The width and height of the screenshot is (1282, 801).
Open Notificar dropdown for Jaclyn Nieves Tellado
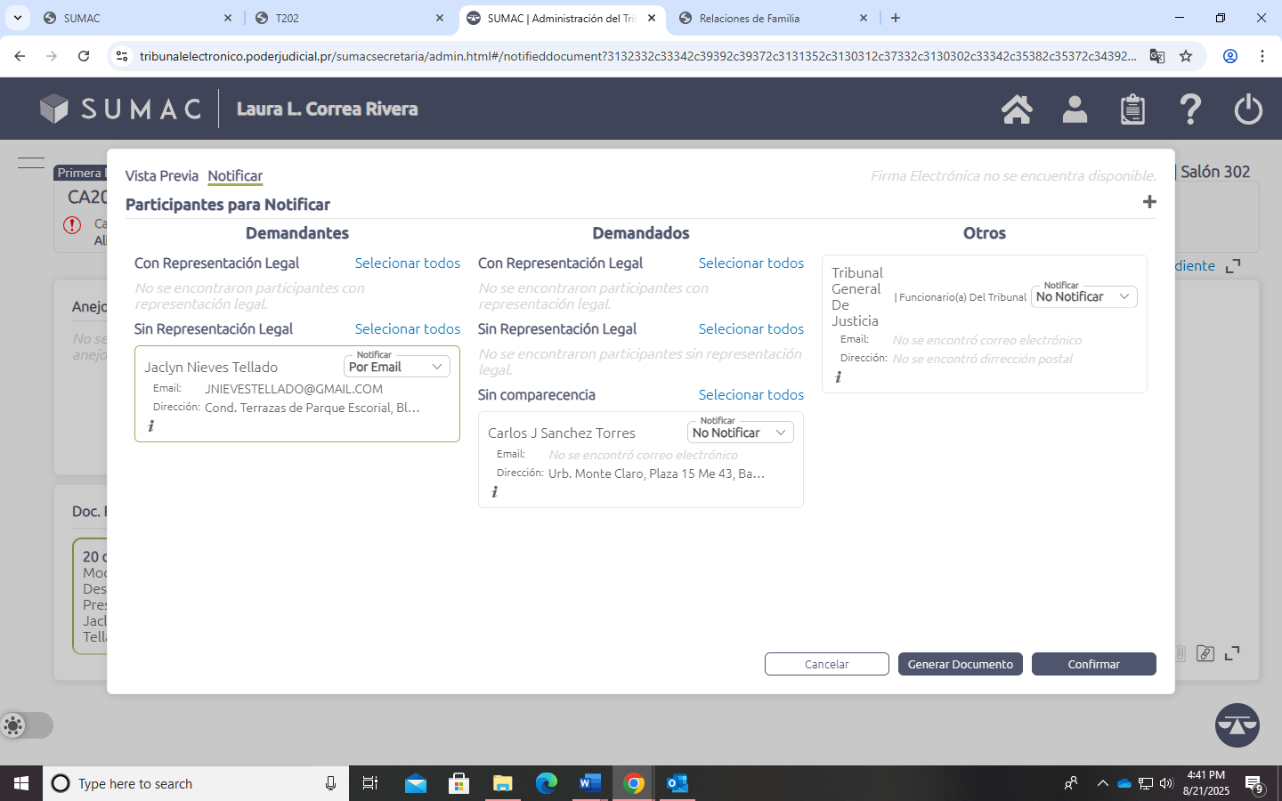point(396,367)
